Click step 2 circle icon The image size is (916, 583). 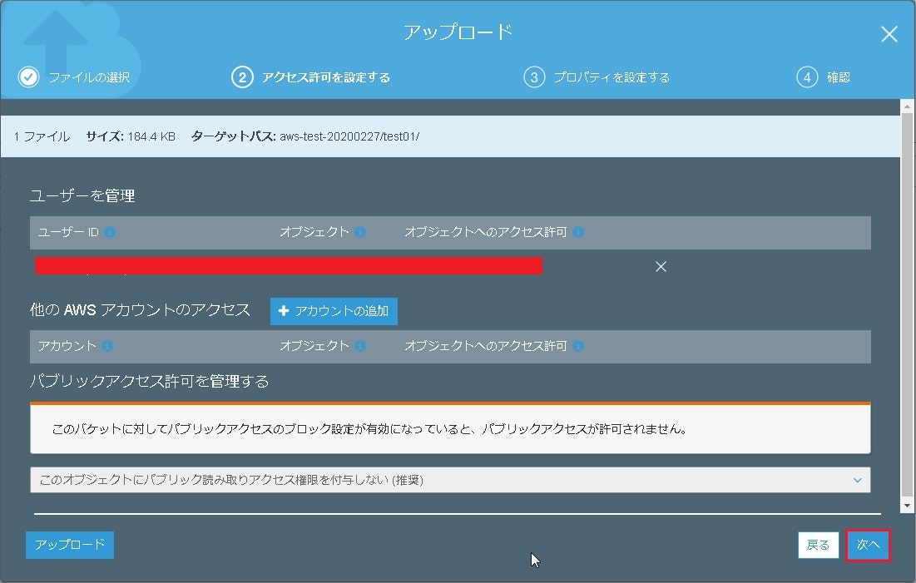(x=242, y=77)
